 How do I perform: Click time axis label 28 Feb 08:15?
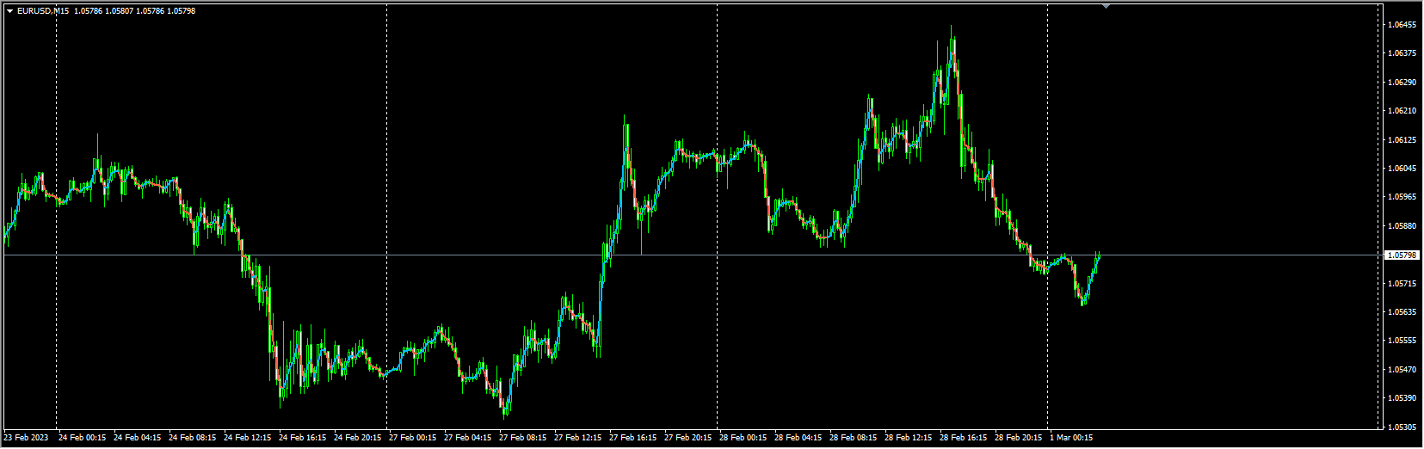click(853, 438)
